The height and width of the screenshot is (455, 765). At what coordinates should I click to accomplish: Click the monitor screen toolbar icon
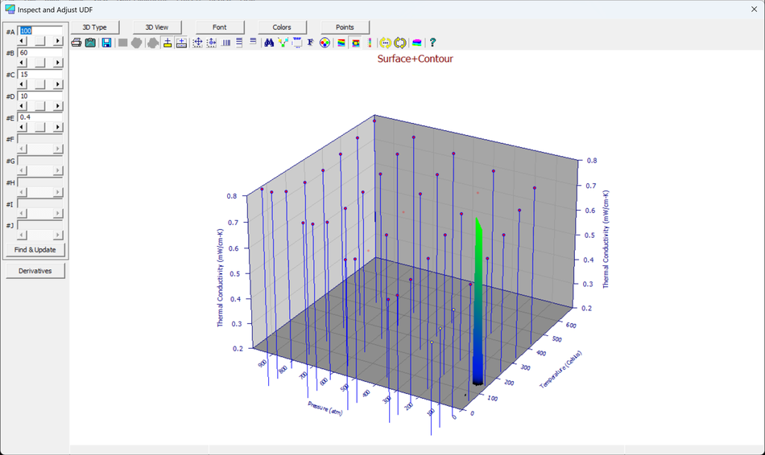(296, 43)
